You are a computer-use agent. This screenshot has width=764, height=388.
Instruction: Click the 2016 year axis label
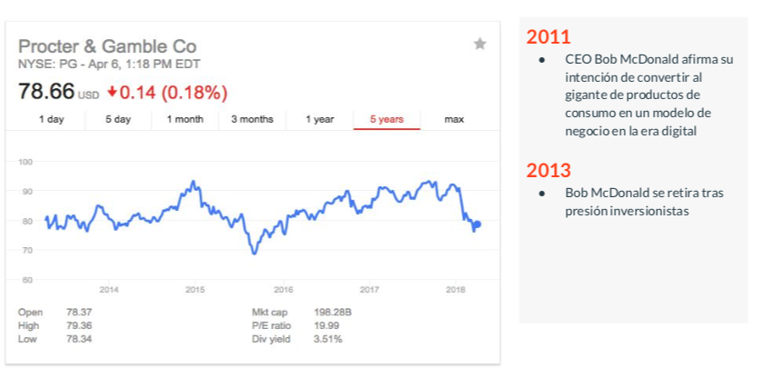284,290
